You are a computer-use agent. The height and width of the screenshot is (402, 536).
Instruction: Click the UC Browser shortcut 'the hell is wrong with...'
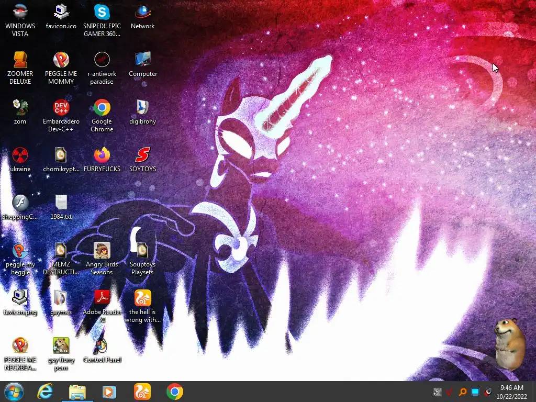[142, 307]
